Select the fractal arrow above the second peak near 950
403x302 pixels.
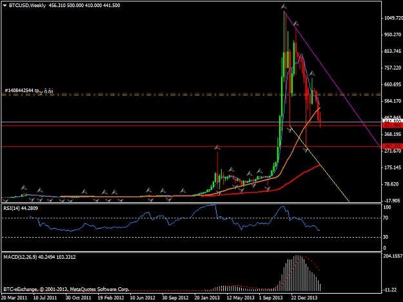[x=296, y=24]
